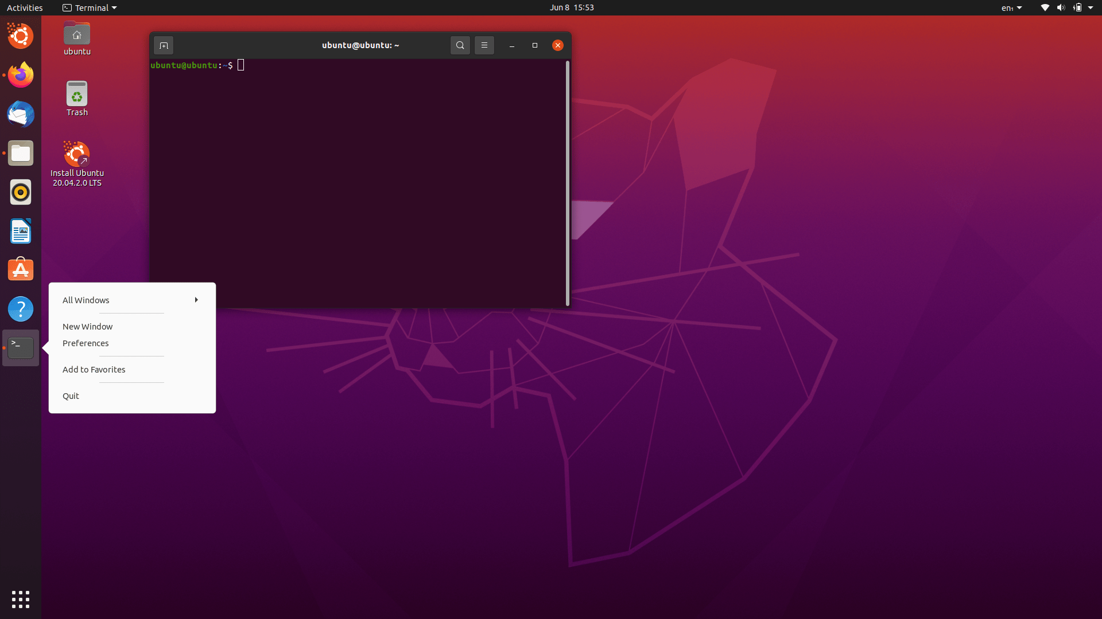Open Activities overview
The height and width of the screenshot is (619, 1102).
[25, 8]
